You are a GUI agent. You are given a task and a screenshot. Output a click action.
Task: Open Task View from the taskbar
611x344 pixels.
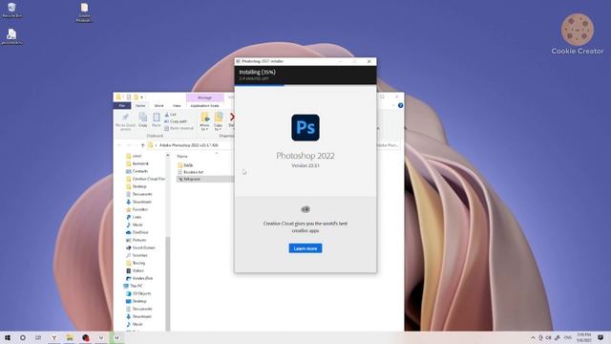pyautogui.click(x=38, y=337)
